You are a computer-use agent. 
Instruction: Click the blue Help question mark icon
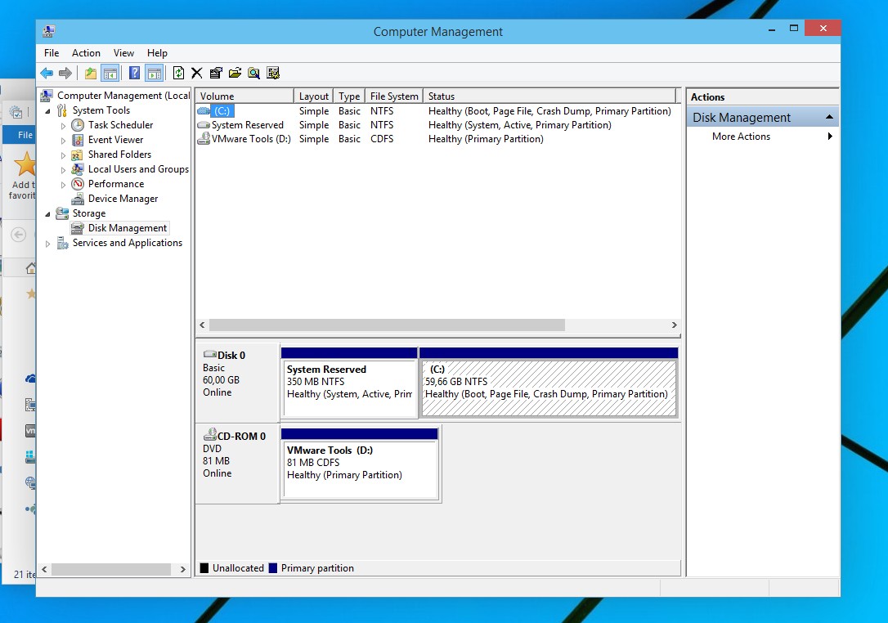(134, 73)
